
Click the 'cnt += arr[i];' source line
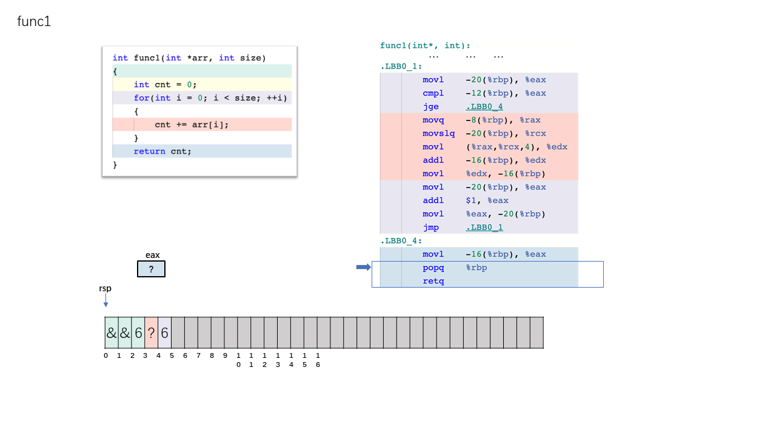pyautogui.click(x=192, y=125)
